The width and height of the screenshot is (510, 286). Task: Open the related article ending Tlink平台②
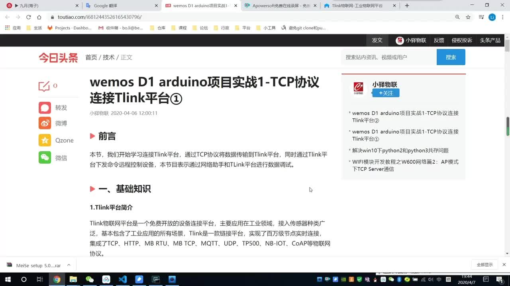tap(405, 117)
